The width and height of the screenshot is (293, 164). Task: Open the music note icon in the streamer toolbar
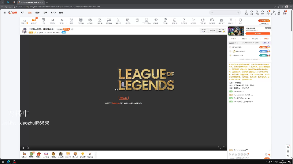tap(127, 20)
